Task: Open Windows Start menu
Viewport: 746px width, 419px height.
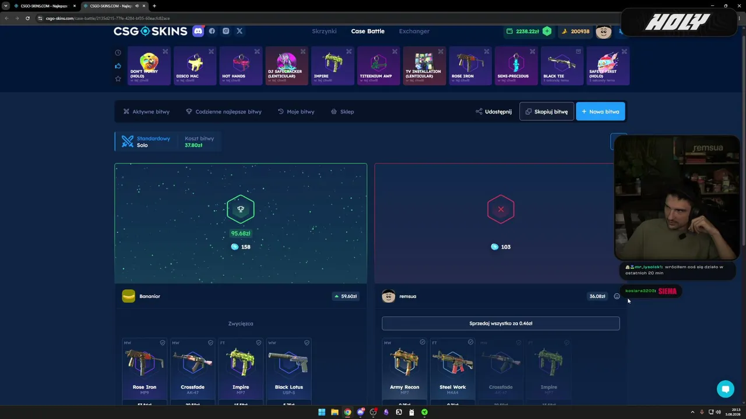Action: [x=322, y=412]
